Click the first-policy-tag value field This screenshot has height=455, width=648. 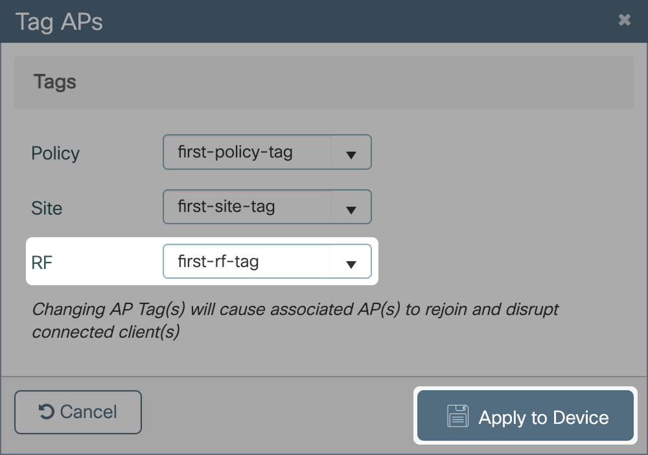click(246, 153)
